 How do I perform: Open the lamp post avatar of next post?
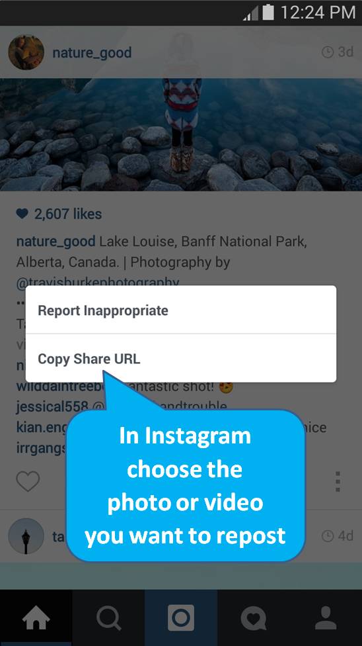click(26, 536)
